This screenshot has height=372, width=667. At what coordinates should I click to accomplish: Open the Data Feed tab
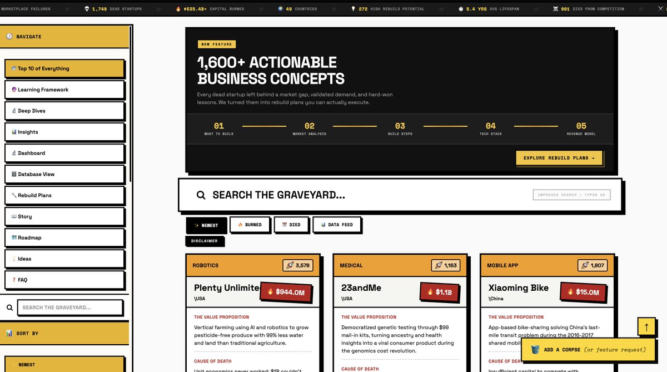point(336,225)
